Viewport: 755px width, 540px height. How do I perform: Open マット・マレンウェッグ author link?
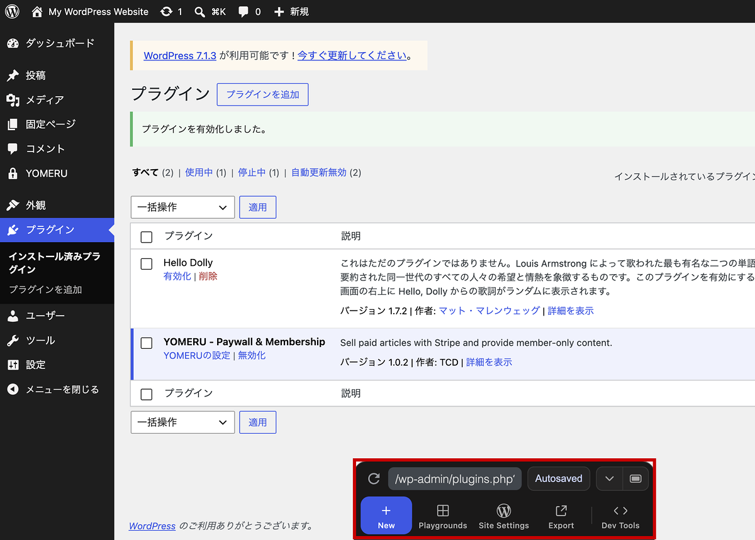click(x=489, y=311)
